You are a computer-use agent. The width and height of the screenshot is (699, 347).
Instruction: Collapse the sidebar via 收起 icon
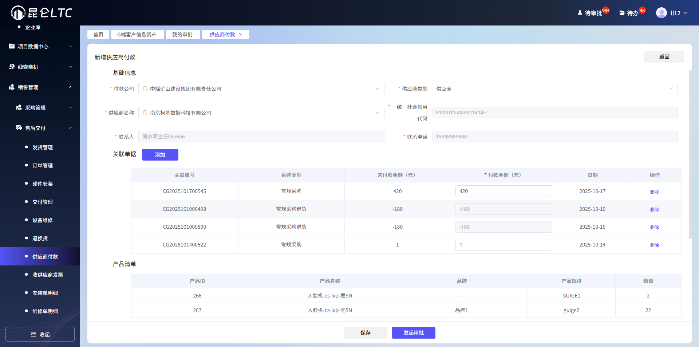(x=33, y=334)
